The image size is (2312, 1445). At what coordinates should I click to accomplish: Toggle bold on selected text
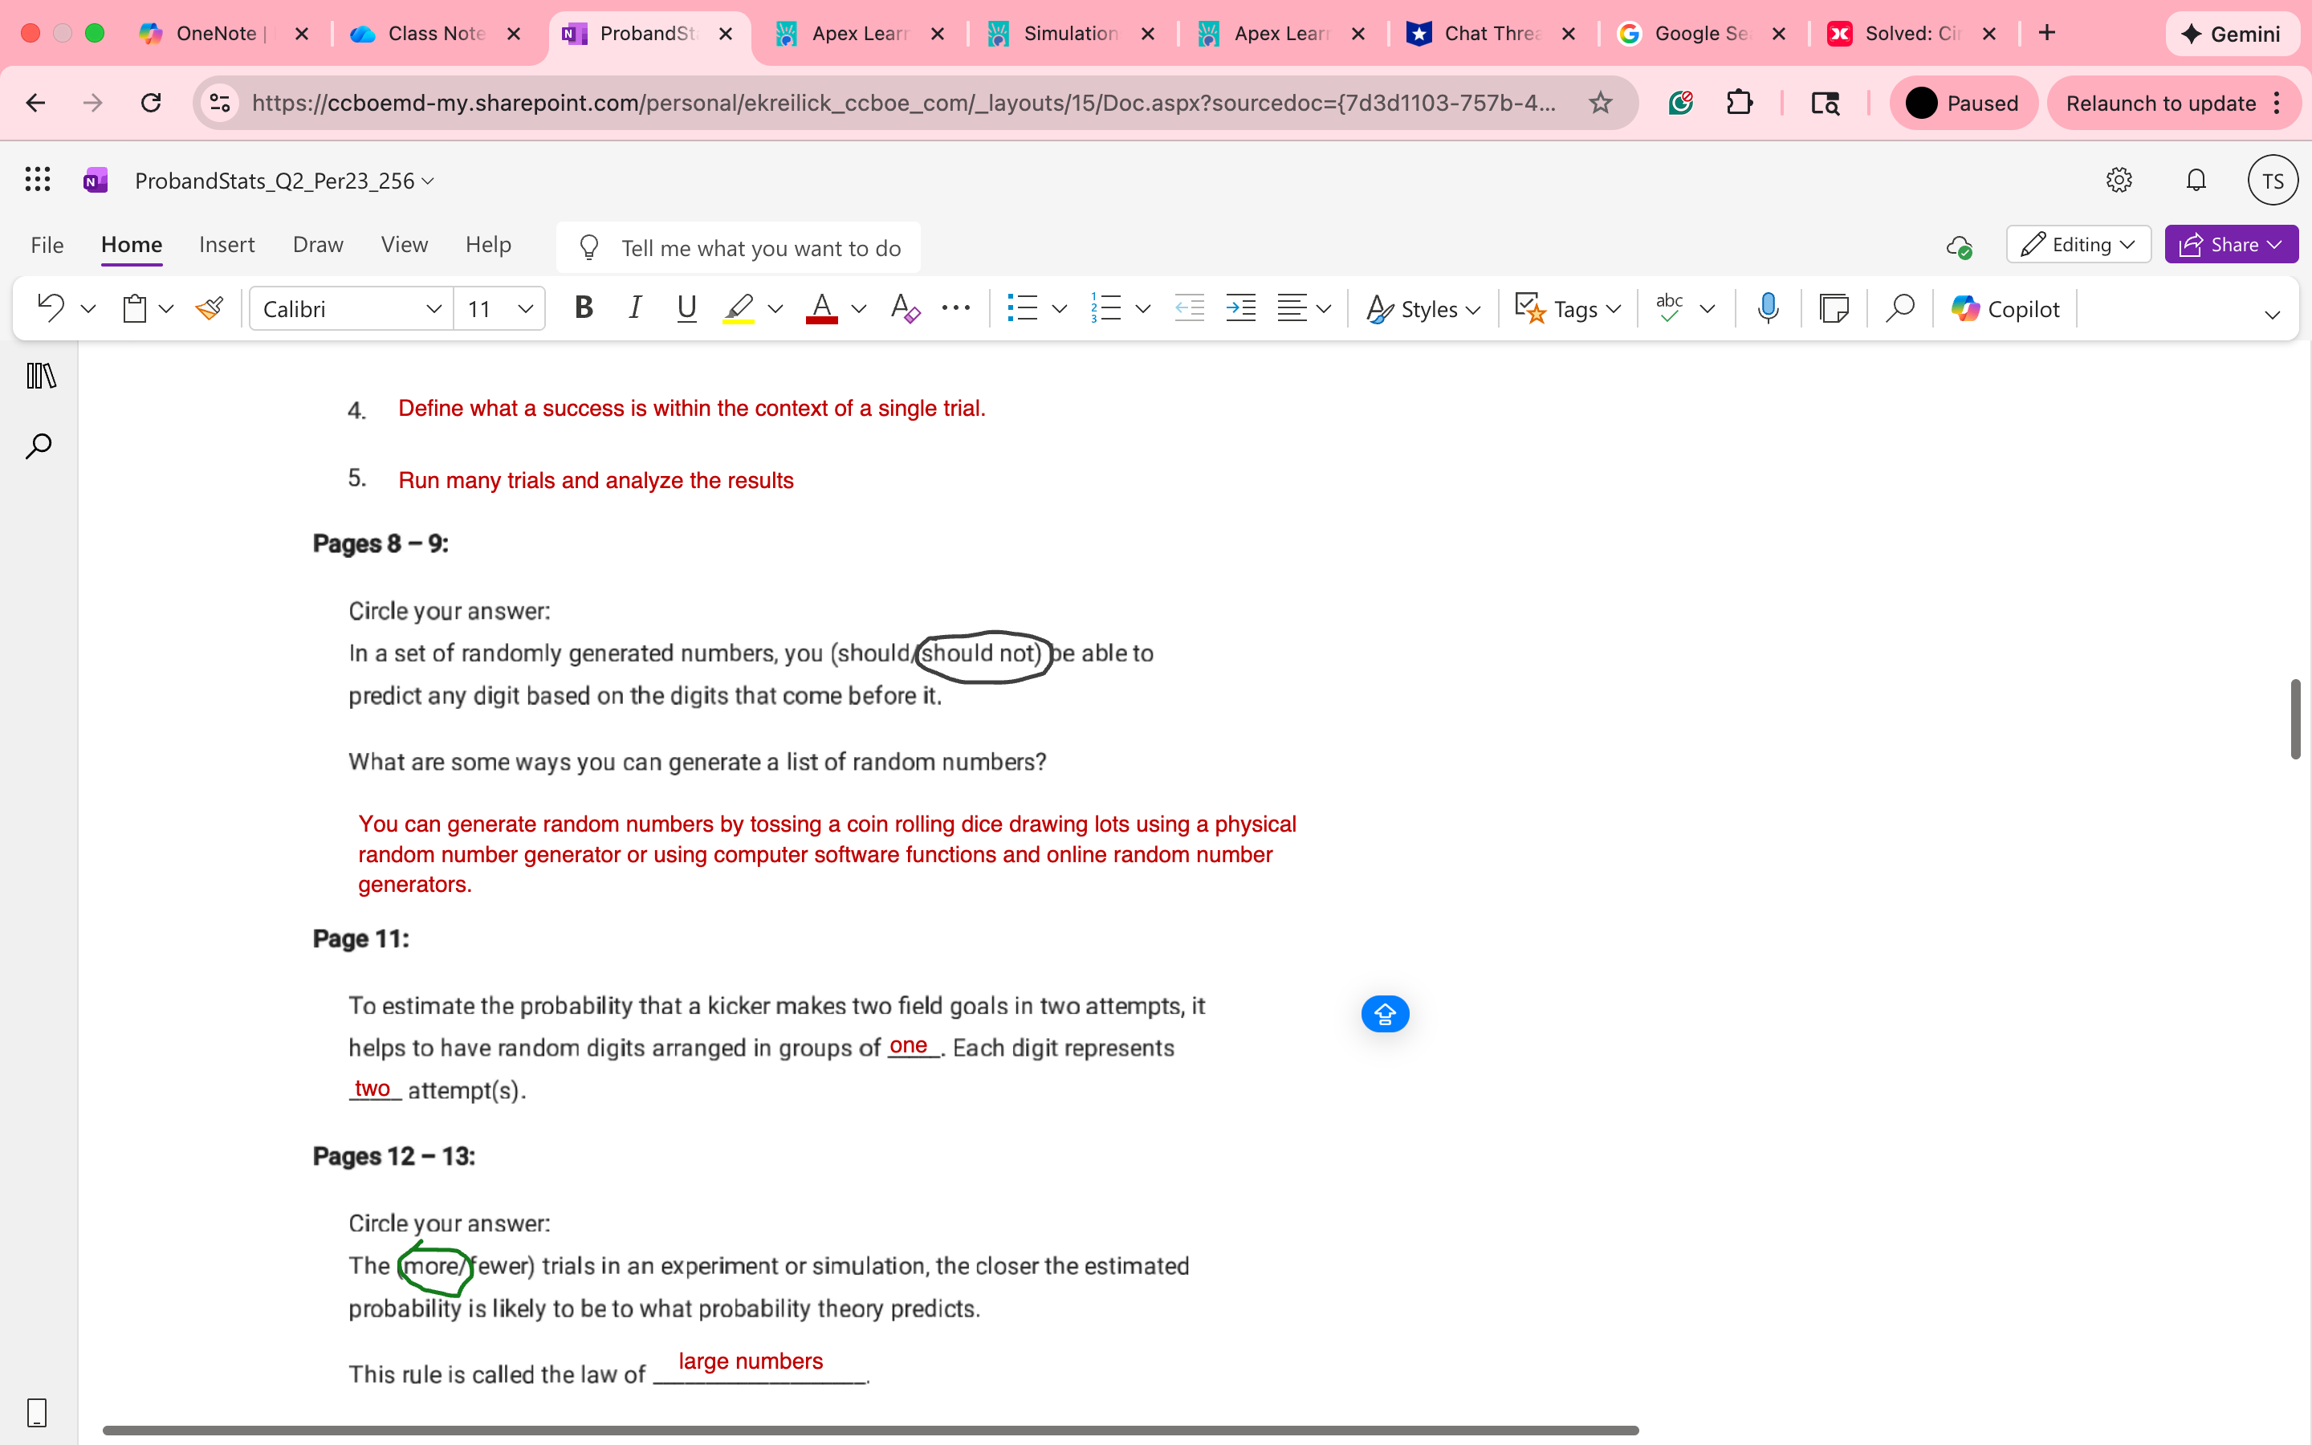pyautogui.click(x=583, y=307)
